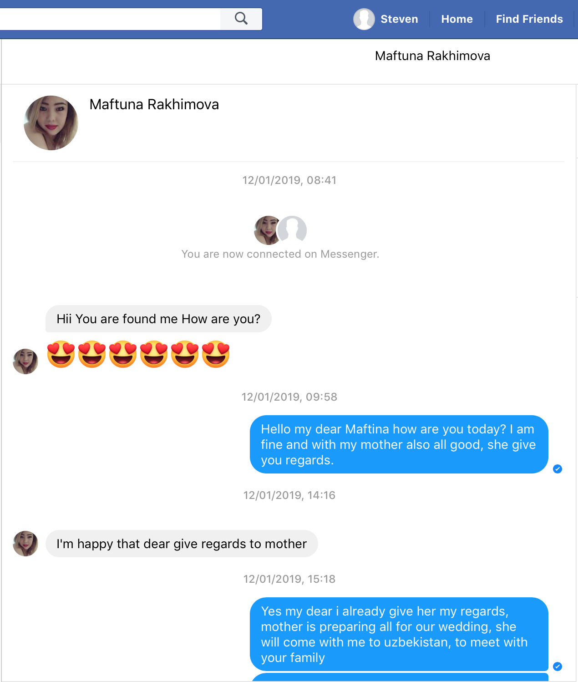Click the Maftuna Rakhimova header title
Screen dimensions: 578x682
[x=432, y=56]
